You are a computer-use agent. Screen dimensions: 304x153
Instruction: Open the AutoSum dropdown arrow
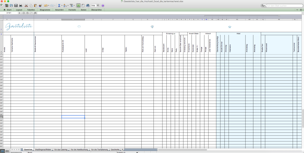[x=62, y=6]
